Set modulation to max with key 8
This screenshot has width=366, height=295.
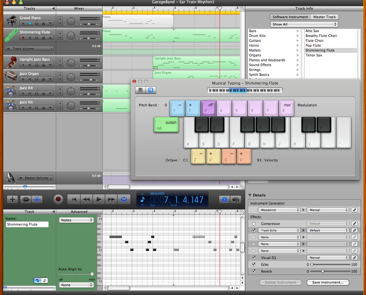(x=286, y=108)
